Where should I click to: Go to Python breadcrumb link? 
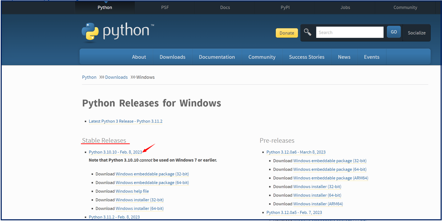tap(89, 77)
